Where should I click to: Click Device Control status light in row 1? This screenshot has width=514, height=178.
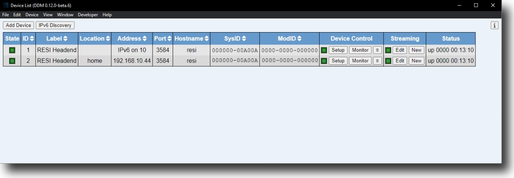pos(324,50)
